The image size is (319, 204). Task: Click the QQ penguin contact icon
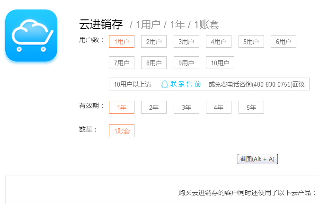click(x=165, y=84)
